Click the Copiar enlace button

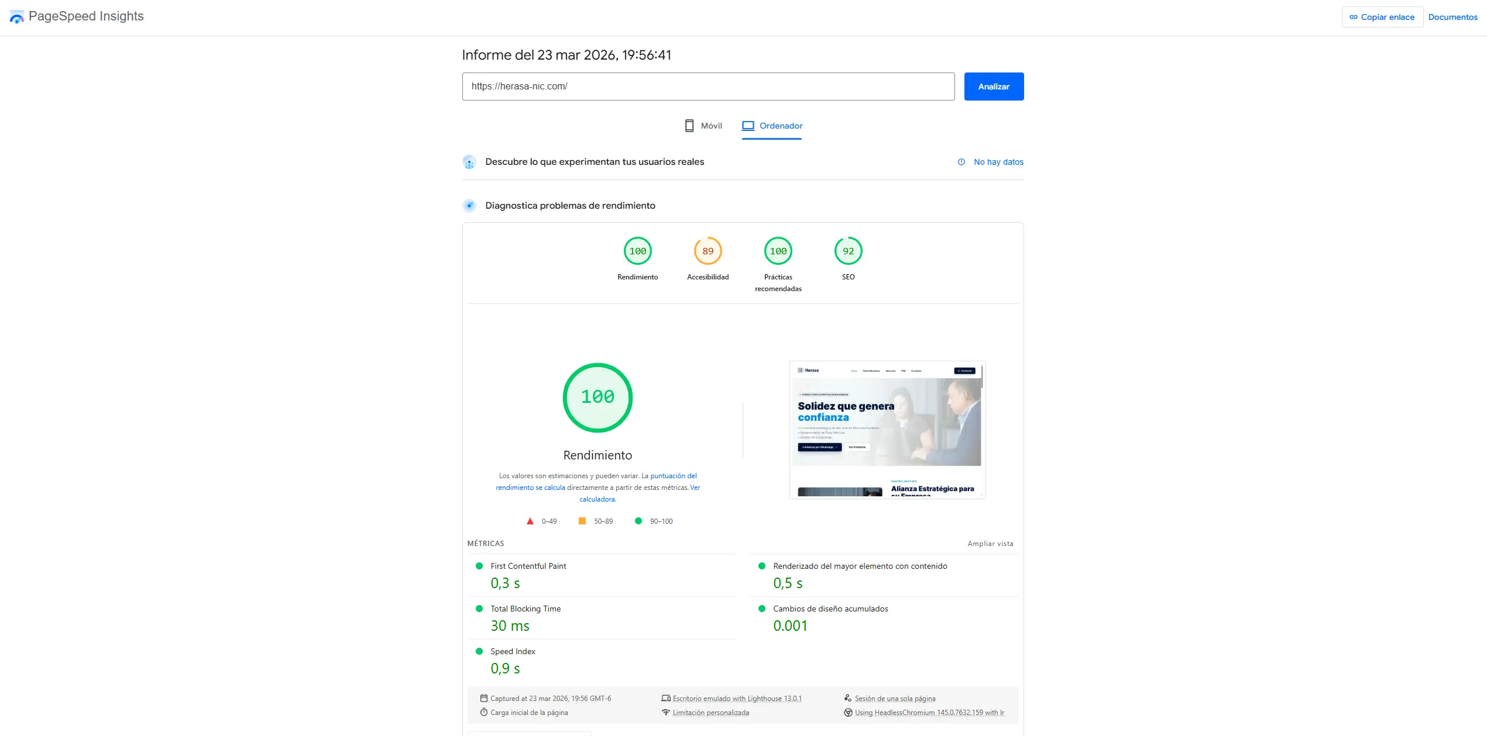point(1382,17)
